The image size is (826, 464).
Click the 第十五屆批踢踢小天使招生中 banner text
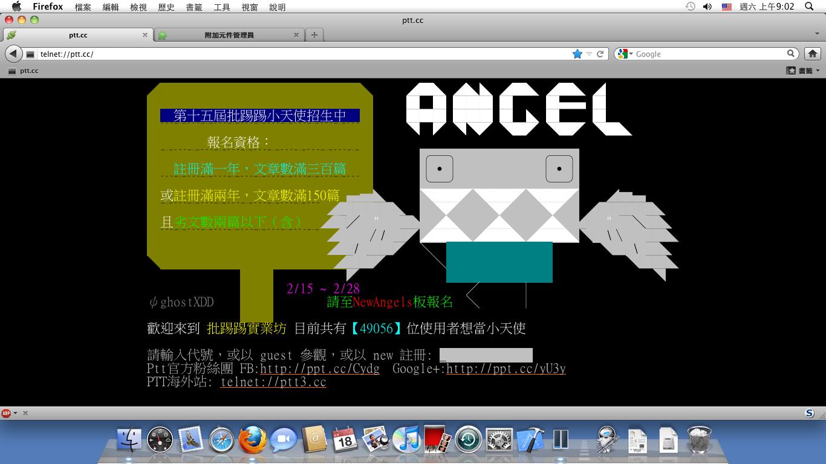click(x=260, y=115)
